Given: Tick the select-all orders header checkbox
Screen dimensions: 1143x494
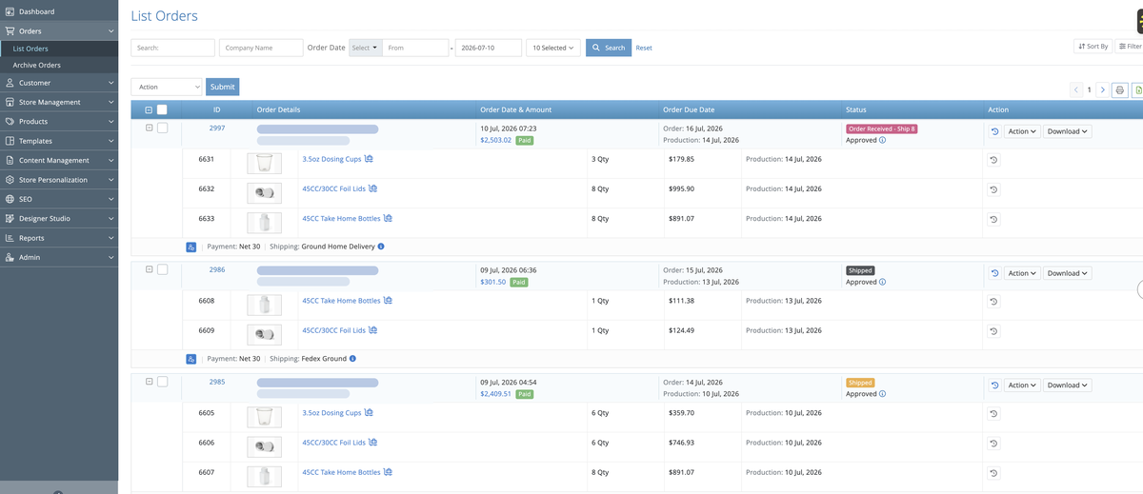Looking at the screenshot, I should 162,109.
